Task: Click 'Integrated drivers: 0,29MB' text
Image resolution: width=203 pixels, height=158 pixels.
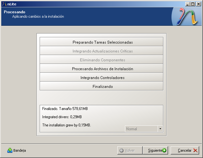Action: (62, 117)
